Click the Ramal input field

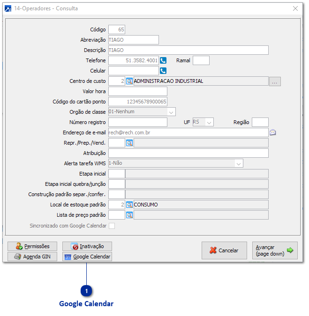[201, 60]
